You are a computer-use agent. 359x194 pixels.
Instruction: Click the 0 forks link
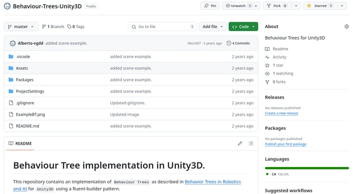(279, 82)
